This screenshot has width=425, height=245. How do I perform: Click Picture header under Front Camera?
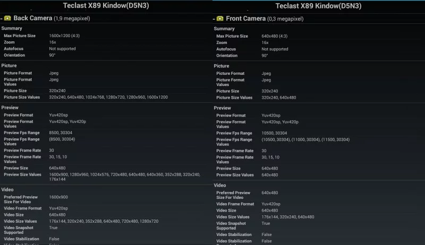point(222,66)
